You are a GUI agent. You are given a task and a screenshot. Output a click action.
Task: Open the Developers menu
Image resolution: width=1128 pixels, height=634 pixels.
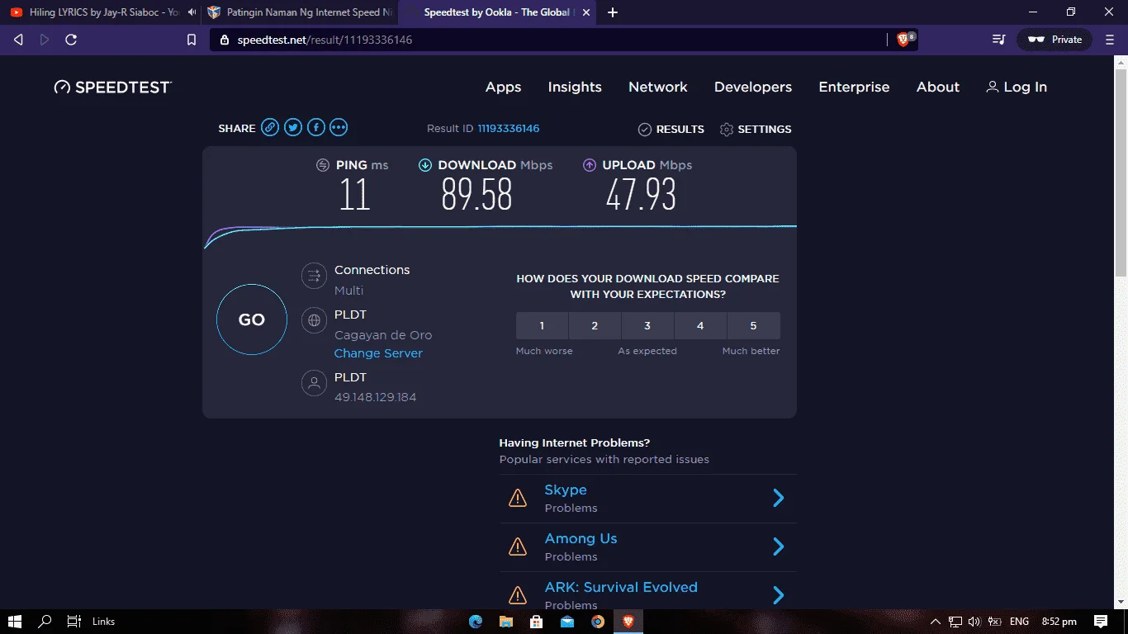tap(753, 87)
